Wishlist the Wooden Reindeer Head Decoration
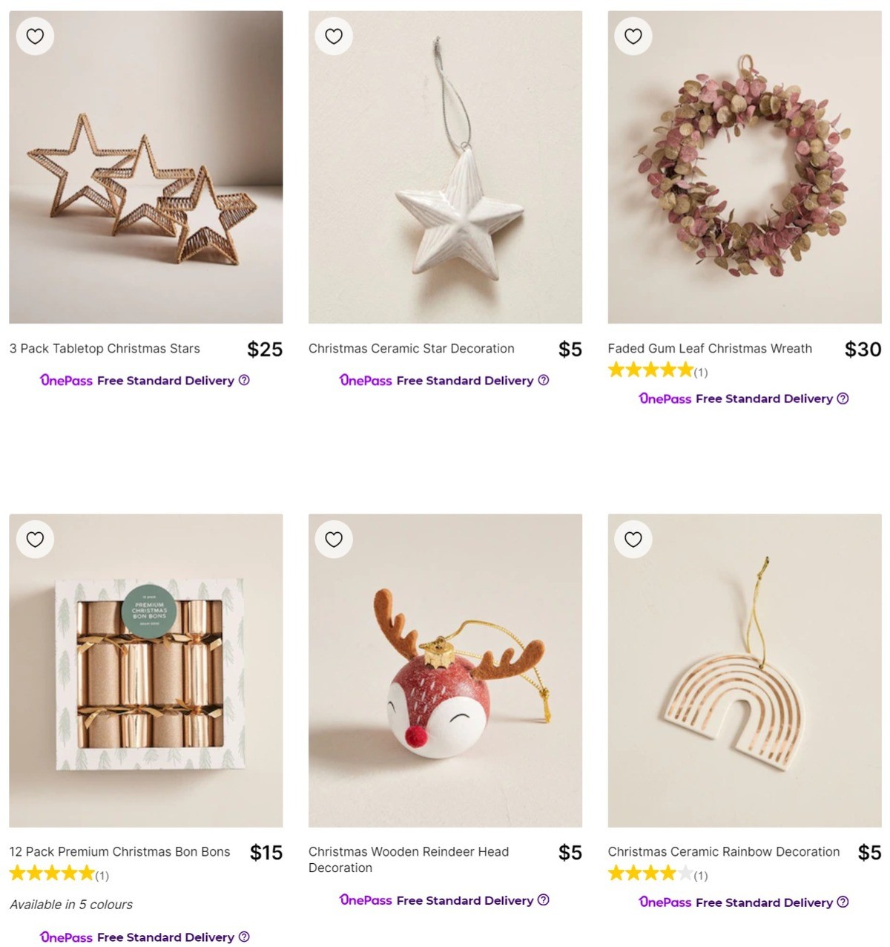Viewport: 890px width, 947px height. coord(334,539)
